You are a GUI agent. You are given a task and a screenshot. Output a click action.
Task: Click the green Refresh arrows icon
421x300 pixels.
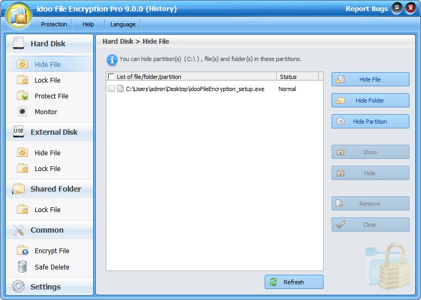[x=273, y=282]
